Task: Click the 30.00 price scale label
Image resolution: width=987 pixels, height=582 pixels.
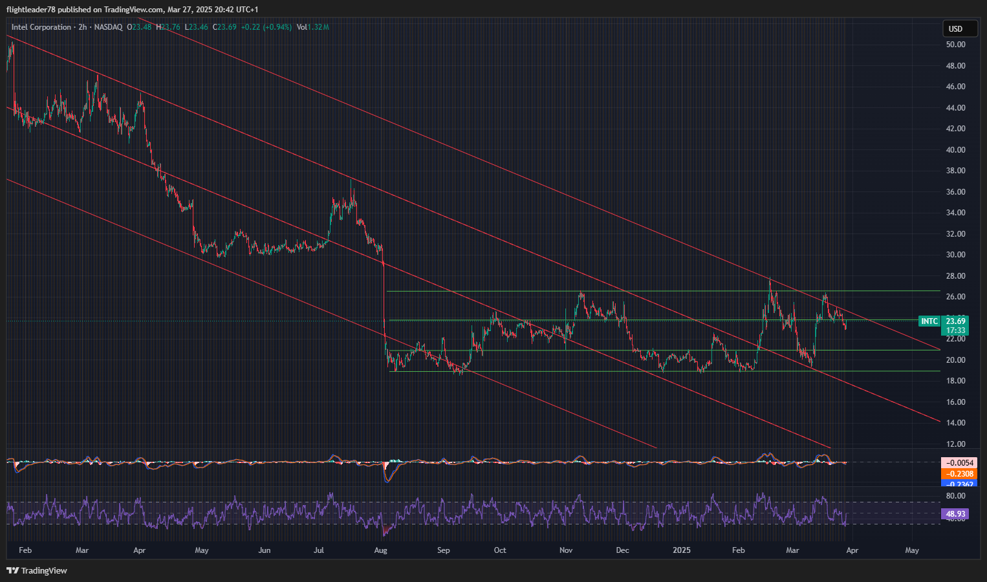Action: [955, 255]
